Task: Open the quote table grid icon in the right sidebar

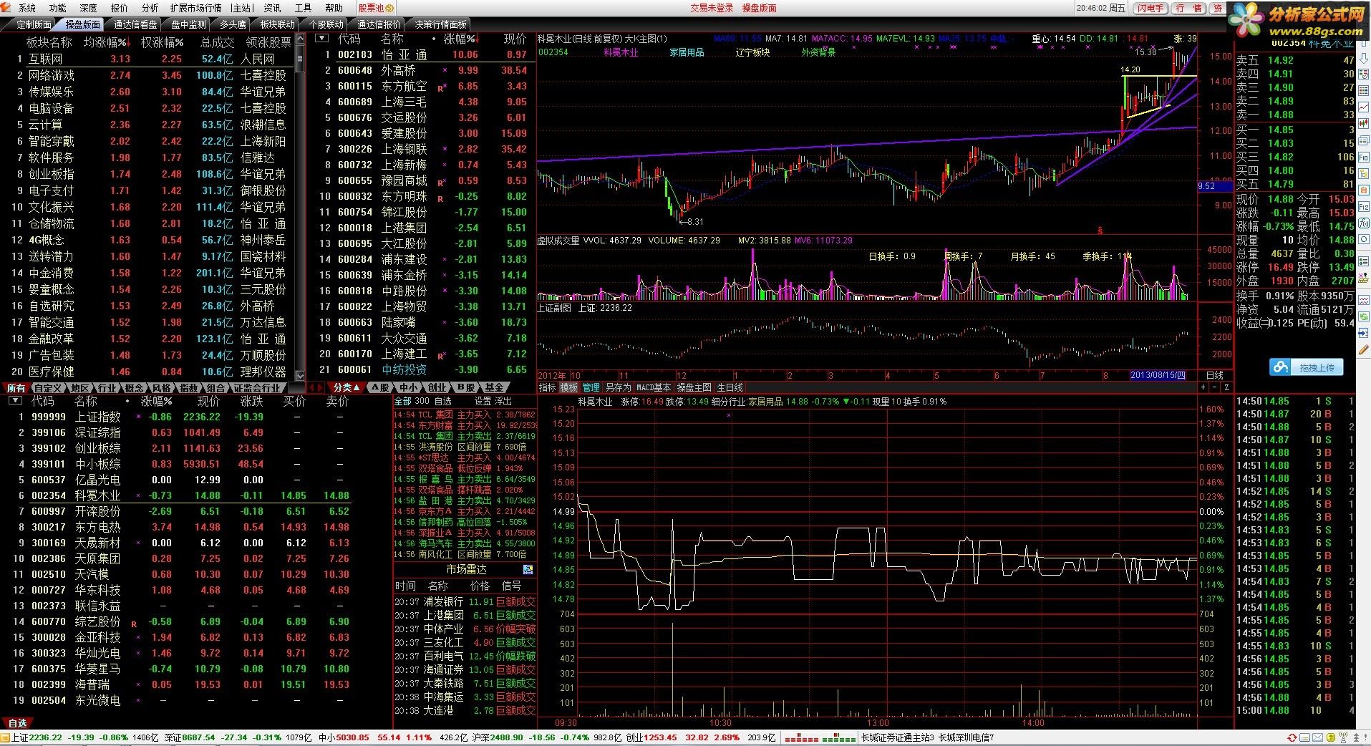Action: click(1364, 91)
